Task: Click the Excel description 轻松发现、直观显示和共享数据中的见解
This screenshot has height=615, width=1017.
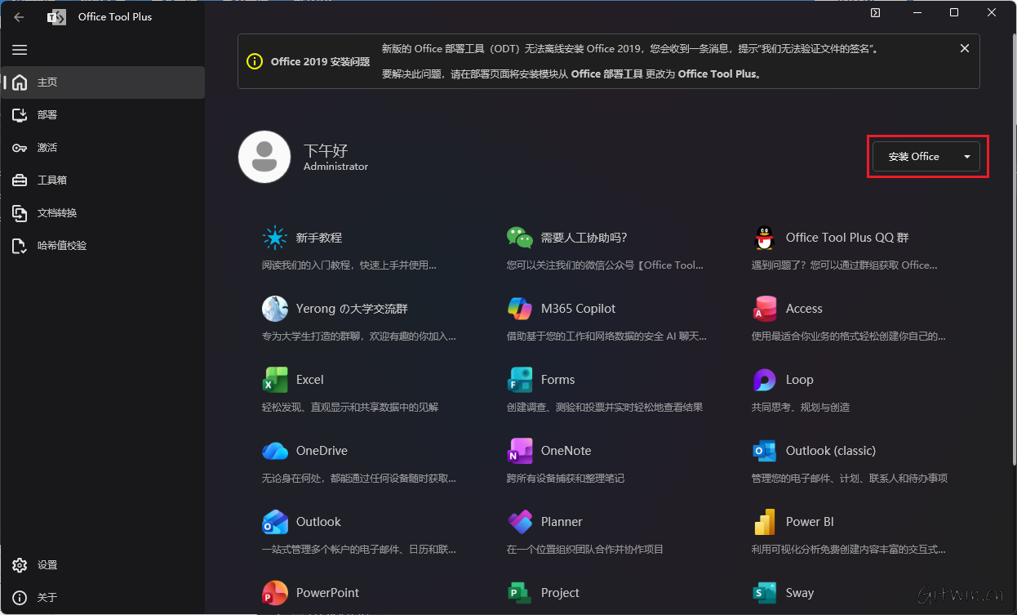Action: pos(350,407)
